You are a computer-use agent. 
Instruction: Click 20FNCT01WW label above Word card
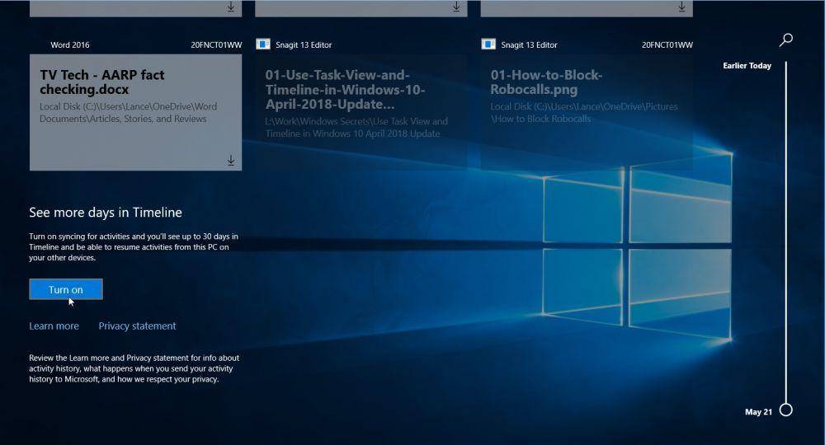tap(216, 45)
